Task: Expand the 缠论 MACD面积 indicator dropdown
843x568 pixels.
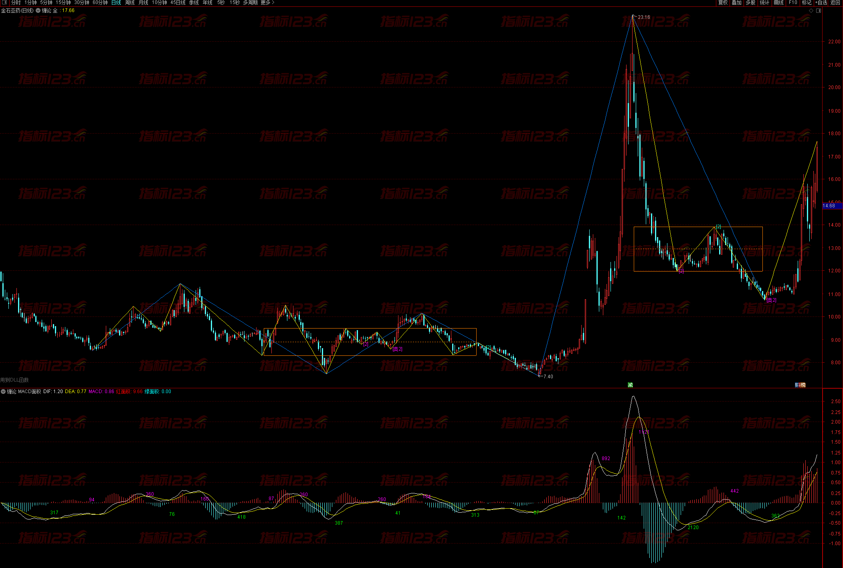Action: [x=3, y=392]
